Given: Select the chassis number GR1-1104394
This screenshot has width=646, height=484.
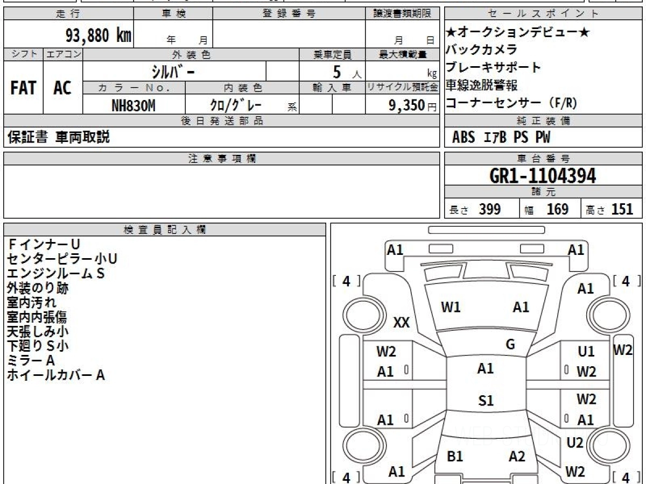Looking at the screenshot, I should click(543, 176).
